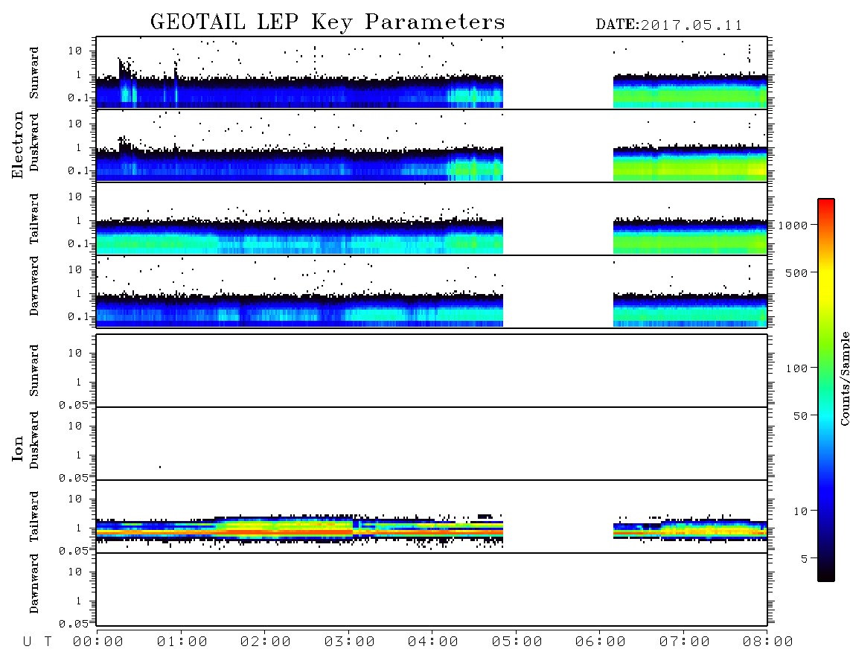Click the Ion Tailward panel label
The image size is (850, 655).
[34, 517]
